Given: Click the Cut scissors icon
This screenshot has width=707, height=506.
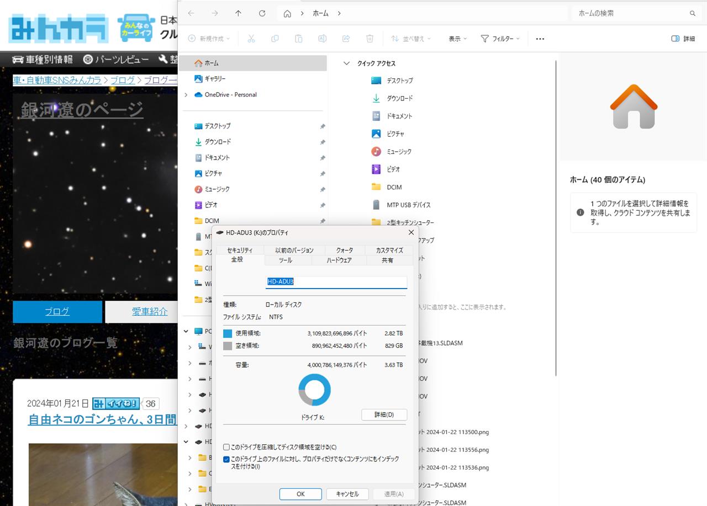Looking at the screenshot, I should (x=251, y=39).
